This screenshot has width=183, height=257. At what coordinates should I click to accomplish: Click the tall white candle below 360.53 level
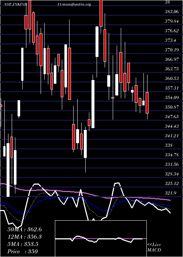pos(93,104)
